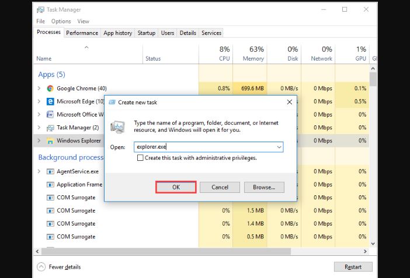Click the Microsoft Edge app icon
Viewport: 410px width, 278px height.
click(x=50, y=101)
